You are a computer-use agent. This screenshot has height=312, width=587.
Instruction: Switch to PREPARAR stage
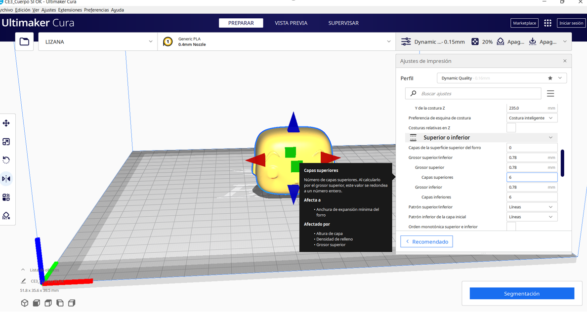click(x=241, y=23)
